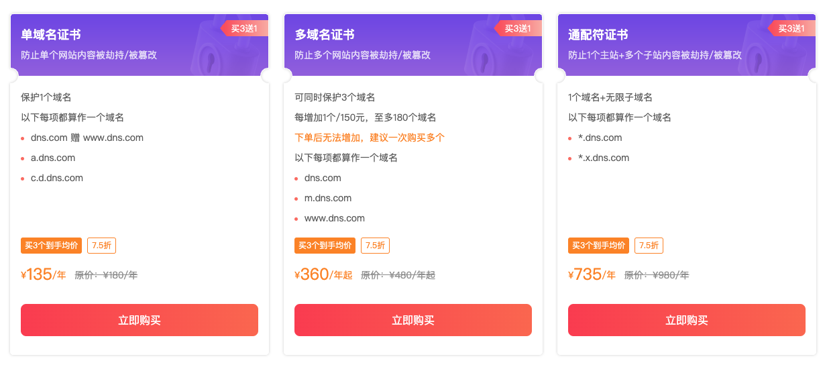Image resolution: width=825 pixels, height=365 pixels.
Task: Click 买3个到手均价 tag on 多域名证书 card
Action: (325, 246)
